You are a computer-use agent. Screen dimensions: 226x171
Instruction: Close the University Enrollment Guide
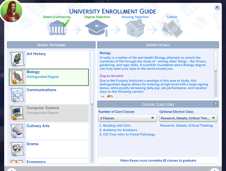(217, 7)
